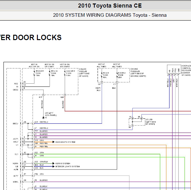Click the 'P5 BLU/RED' wire label

pyautogui.click(x=41, y=180)
